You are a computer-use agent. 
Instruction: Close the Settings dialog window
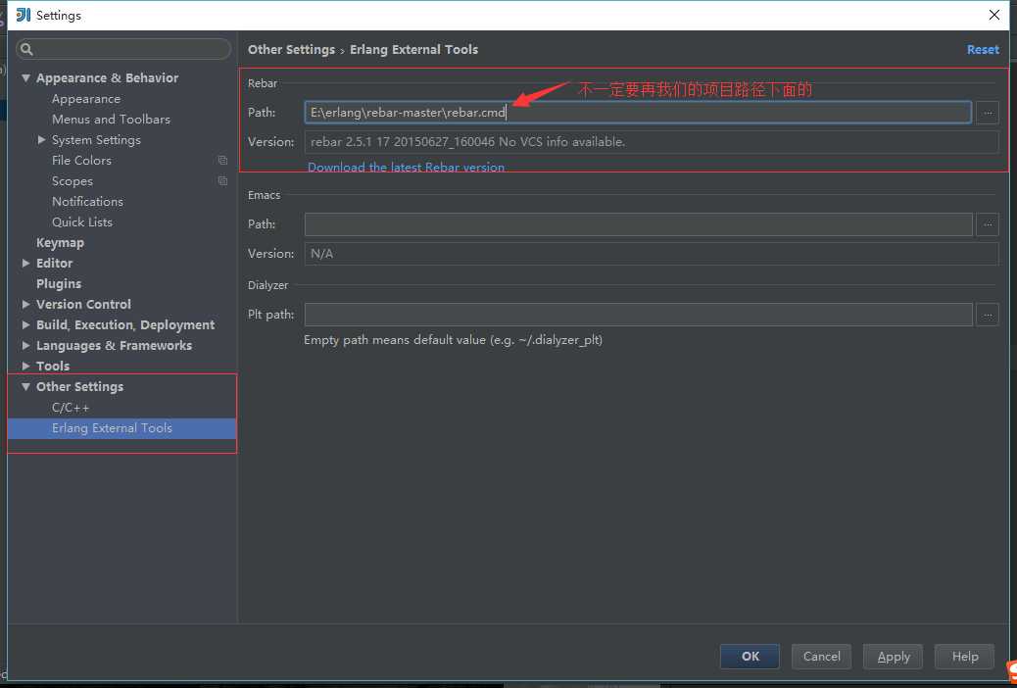coord(994,15)
